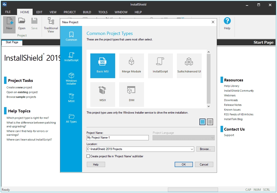Open InstallShield Community link
The image size is (277, 193).
[x=239, y=91]
